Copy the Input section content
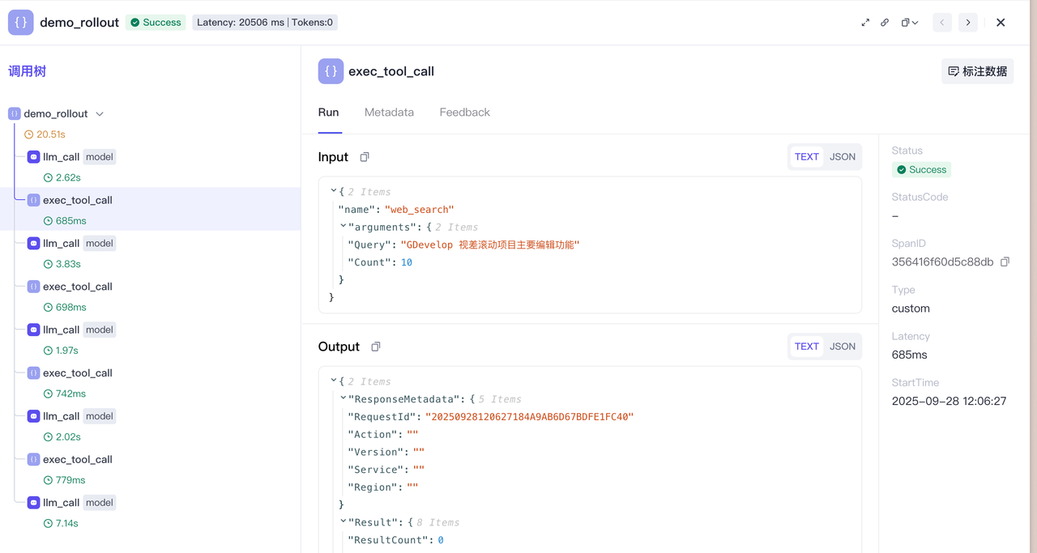1037x553 pixels. (x=365, y=157)
